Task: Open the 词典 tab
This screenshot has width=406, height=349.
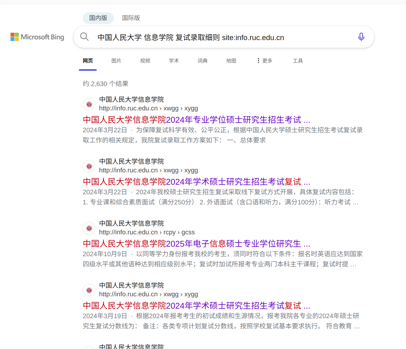Action: pos(202,61)
